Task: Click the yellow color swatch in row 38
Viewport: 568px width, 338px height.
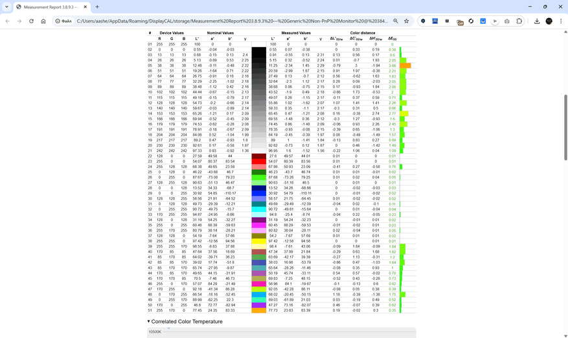Action: tap(258, 241)
